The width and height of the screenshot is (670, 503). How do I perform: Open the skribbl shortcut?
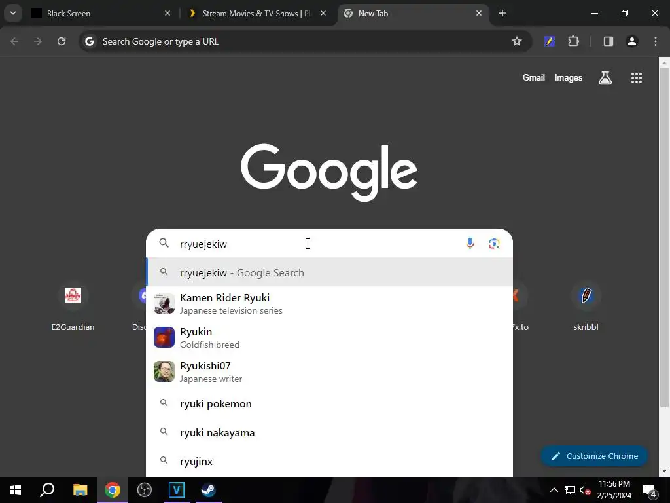click(586, 306)
